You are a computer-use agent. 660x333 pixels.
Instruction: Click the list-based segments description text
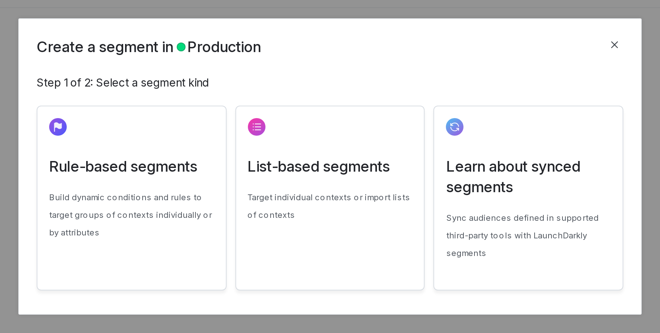click(x=328, y=206)
